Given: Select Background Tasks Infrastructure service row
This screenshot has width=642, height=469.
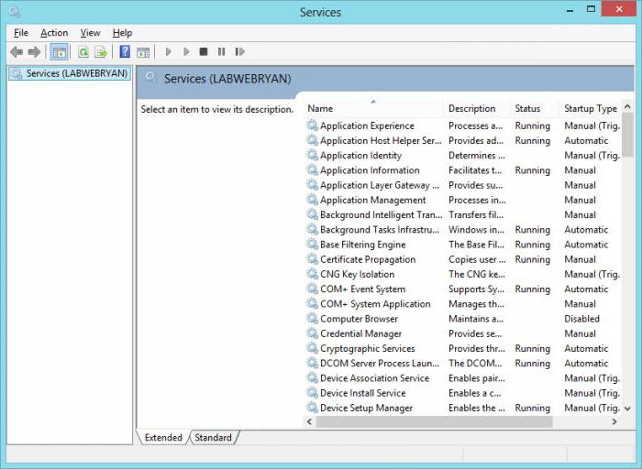Looking at the screenshot, I should pyautogui.click(x=463, y=230).
